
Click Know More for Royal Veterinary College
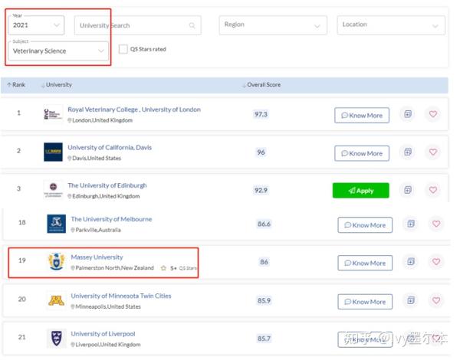(362, 115)
